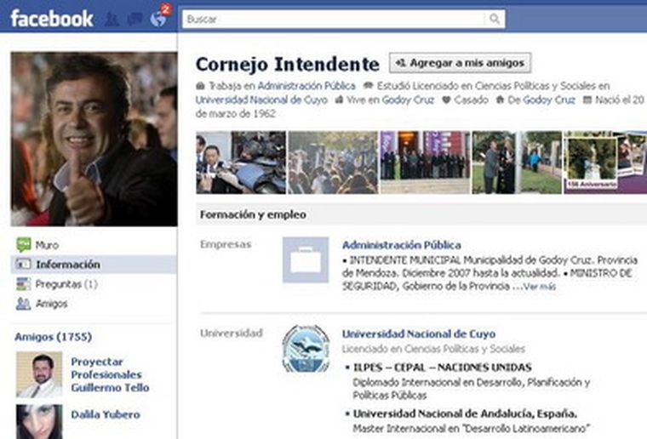Open friend requests icon in top bar

coord(112,19)
